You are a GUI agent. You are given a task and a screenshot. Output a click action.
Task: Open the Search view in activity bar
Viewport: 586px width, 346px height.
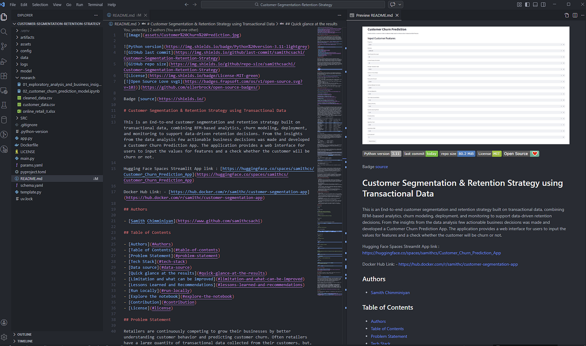point(4,32)
